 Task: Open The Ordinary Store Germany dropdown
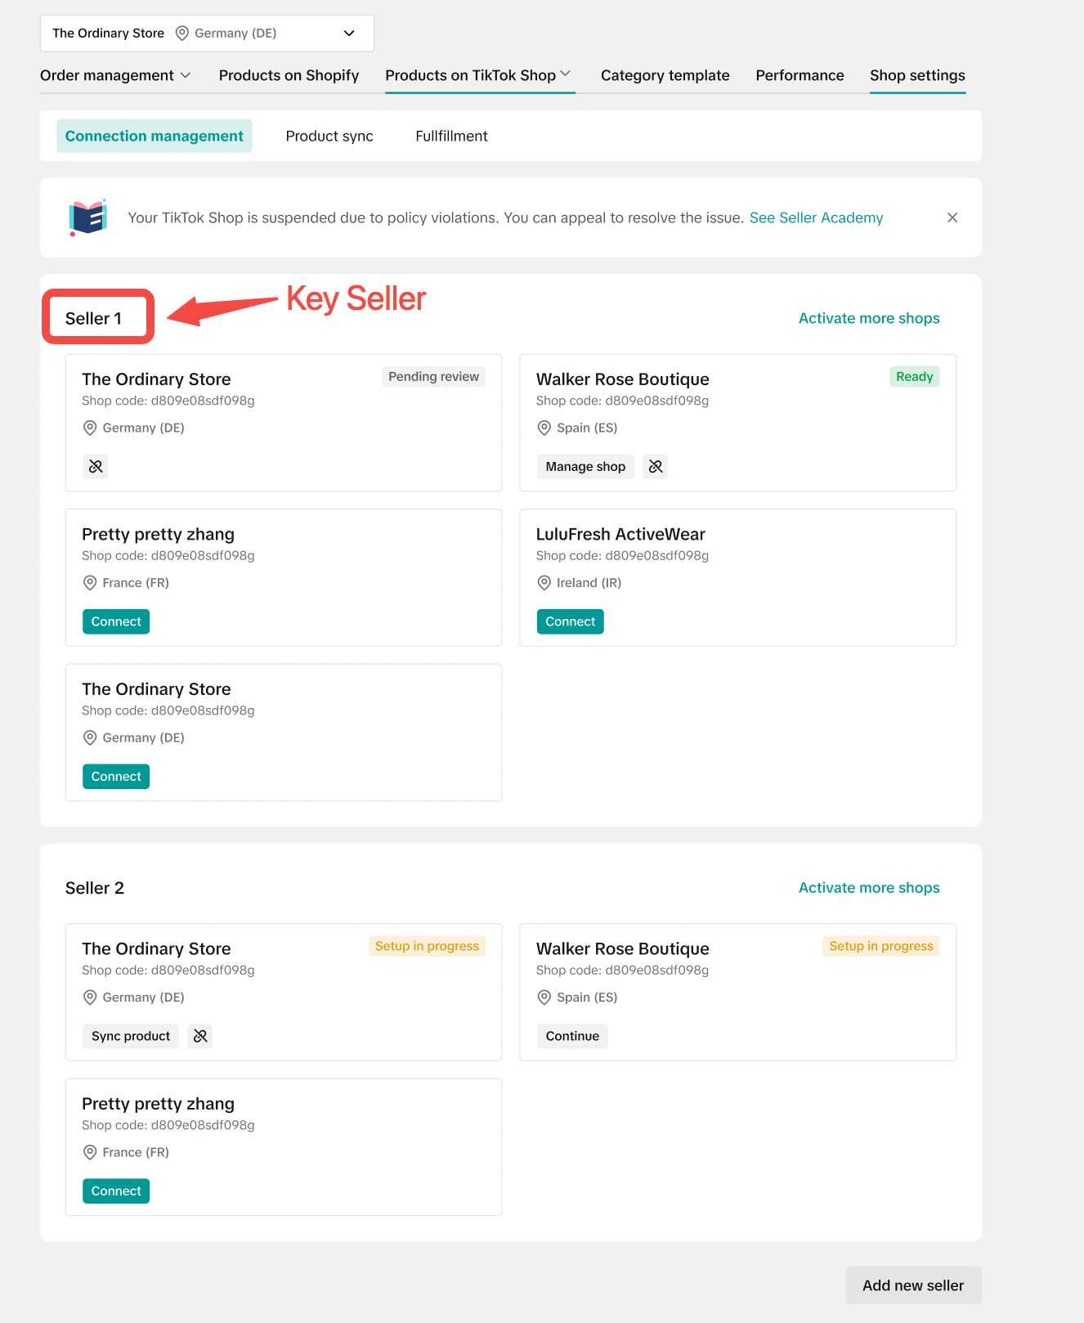tap(207, 33)
